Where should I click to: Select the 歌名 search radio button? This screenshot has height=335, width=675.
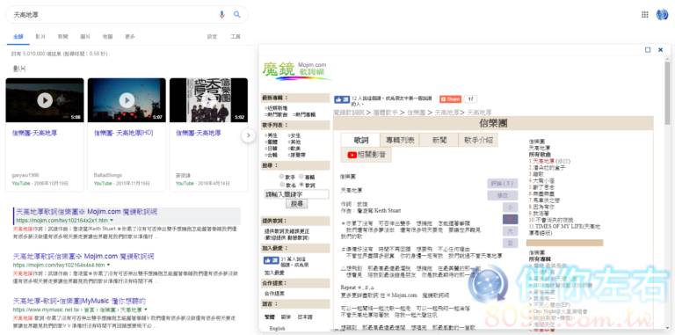[x=281, y=185]
